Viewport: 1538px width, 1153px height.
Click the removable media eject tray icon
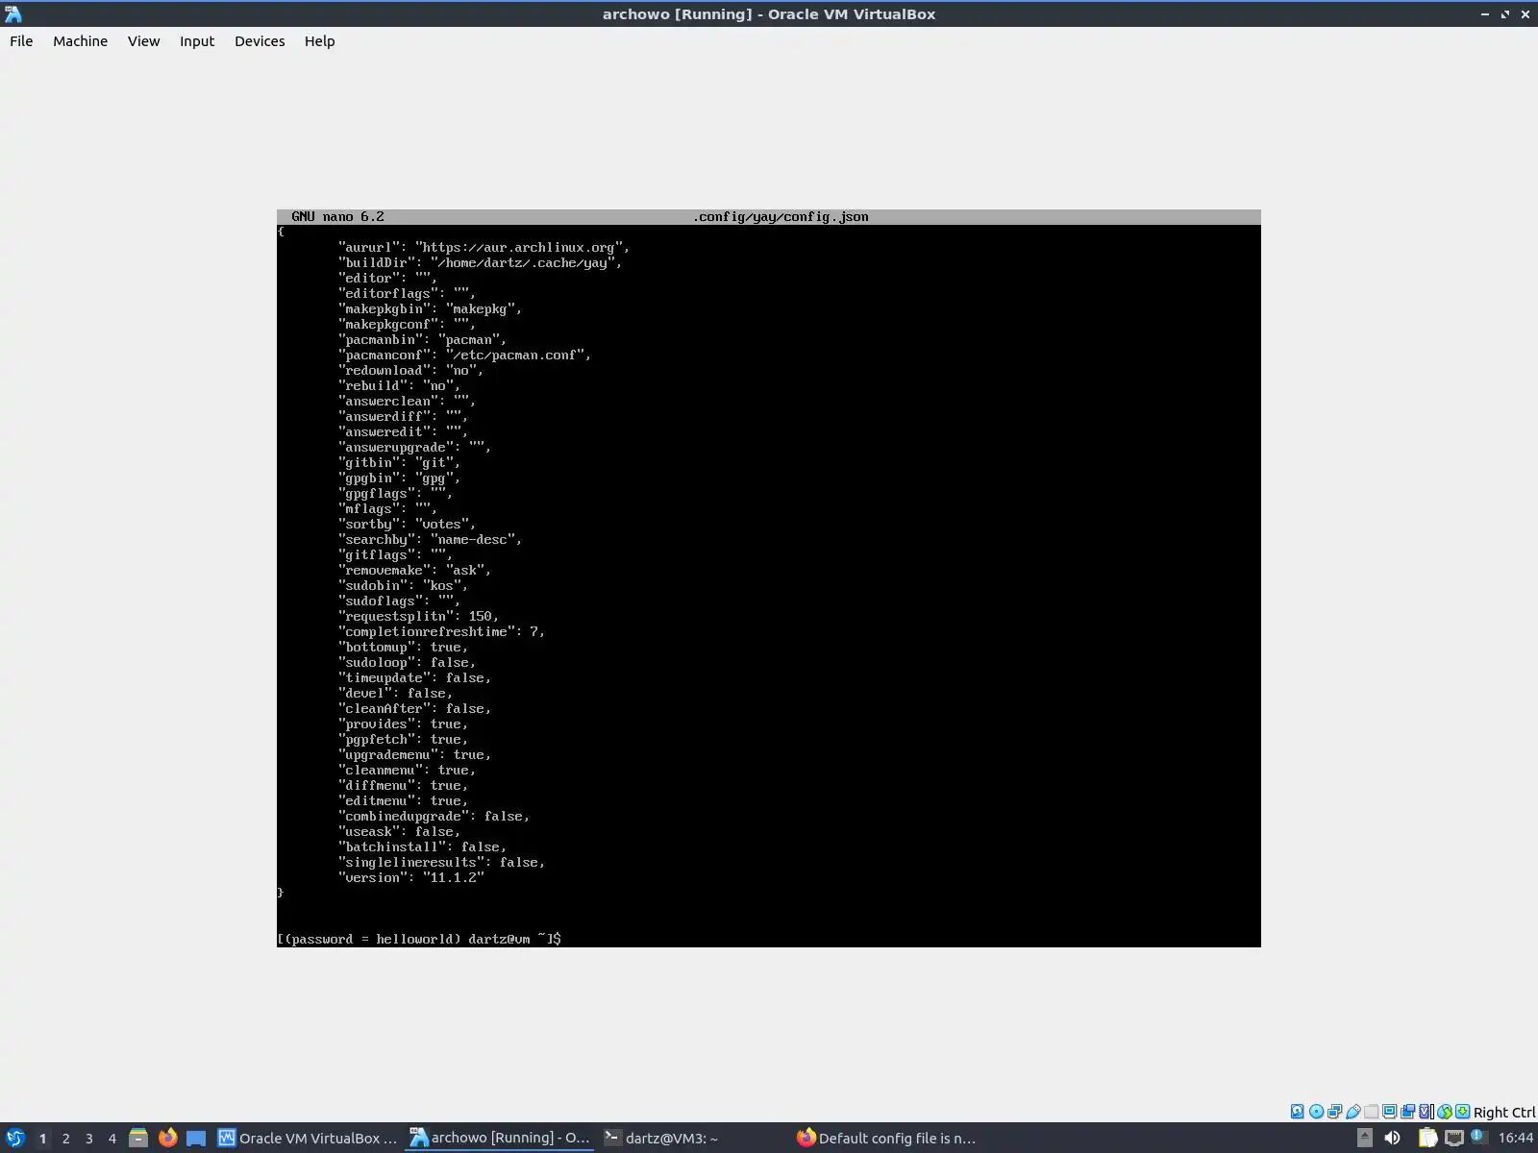(x=1364, y=1139)
